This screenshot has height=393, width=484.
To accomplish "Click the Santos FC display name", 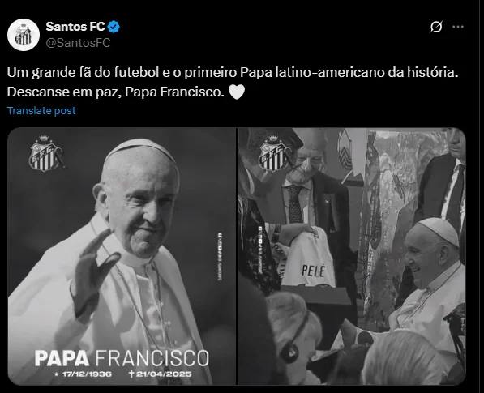I will [75, 27].
